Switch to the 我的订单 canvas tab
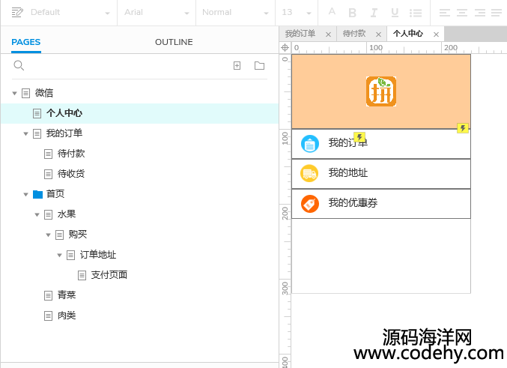The width and height of the screenshot is (507, 368). (x=300, y=34)
